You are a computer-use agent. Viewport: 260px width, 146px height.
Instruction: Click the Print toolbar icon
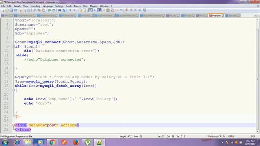(29, 10)
